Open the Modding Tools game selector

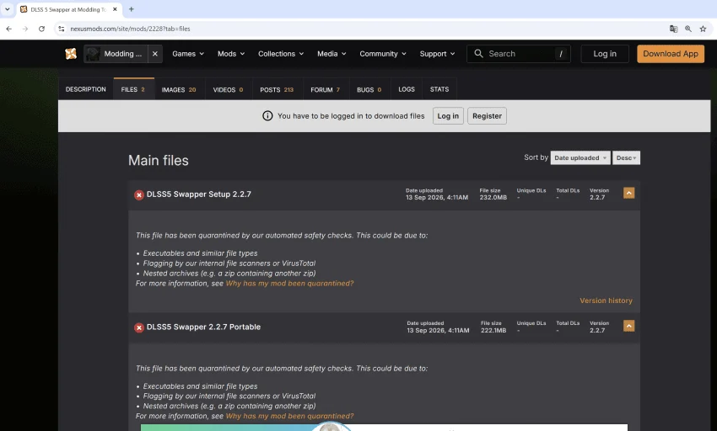point(116,54)
